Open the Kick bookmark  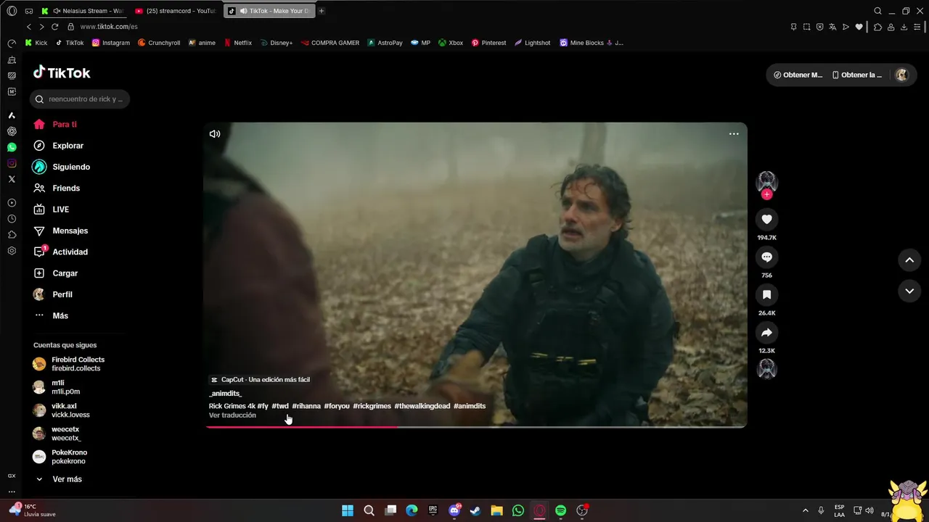tap(36, 43)
